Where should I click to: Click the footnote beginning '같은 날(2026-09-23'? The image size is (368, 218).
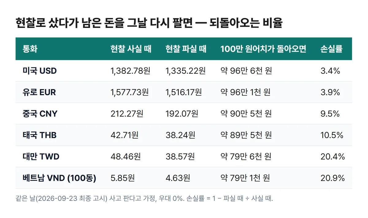coord(144,198)
